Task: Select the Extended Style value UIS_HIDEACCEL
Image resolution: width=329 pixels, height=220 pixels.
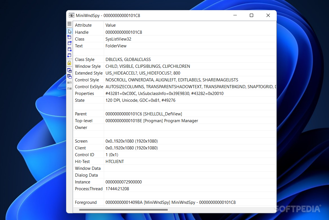Action: pyautogui.click(x=143, y=73)
